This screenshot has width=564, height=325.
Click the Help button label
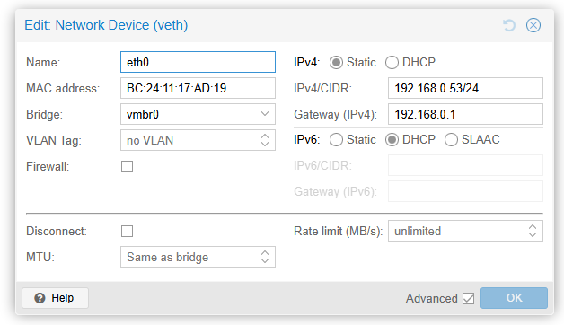coord(63,298)
